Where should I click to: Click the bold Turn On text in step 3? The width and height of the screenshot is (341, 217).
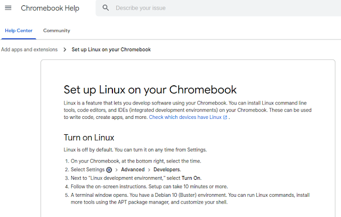tap(191, 178)
